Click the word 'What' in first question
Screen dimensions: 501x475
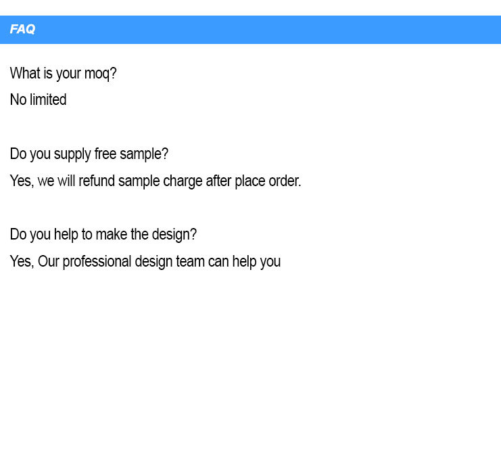point(25,73)
